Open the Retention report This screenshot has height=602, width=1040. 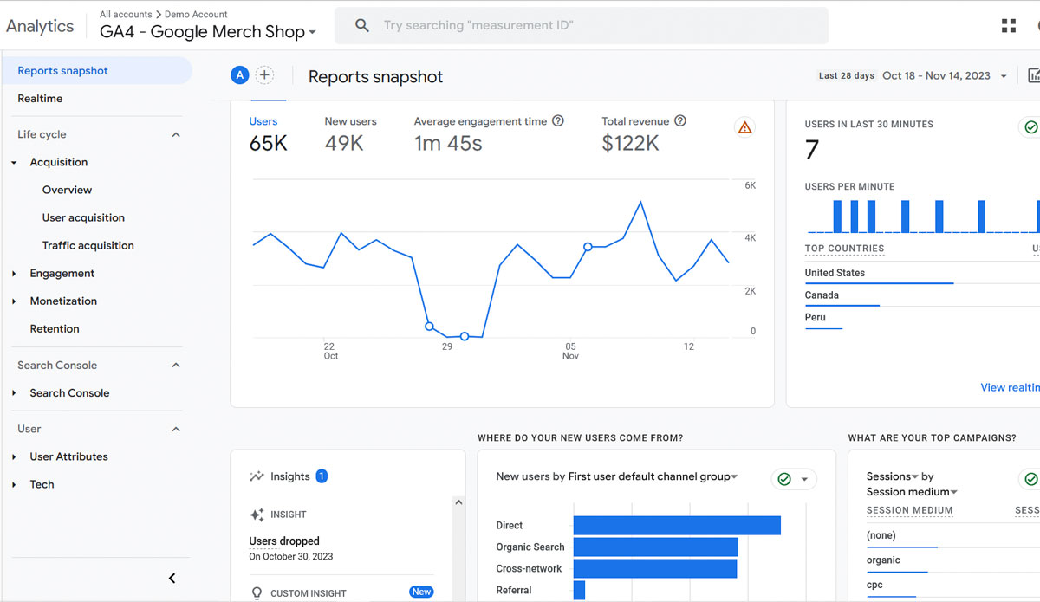(55, 329)
